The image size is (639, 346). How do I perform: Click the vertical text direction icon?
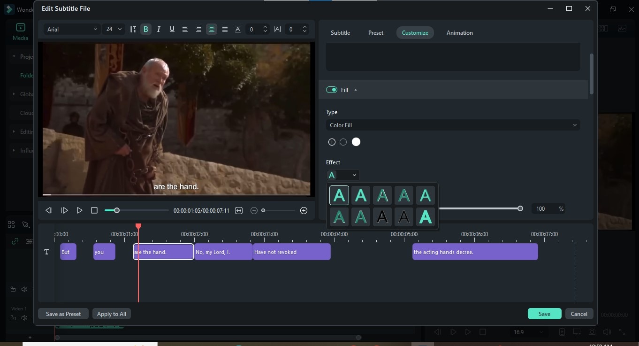[x=133, y=29]
